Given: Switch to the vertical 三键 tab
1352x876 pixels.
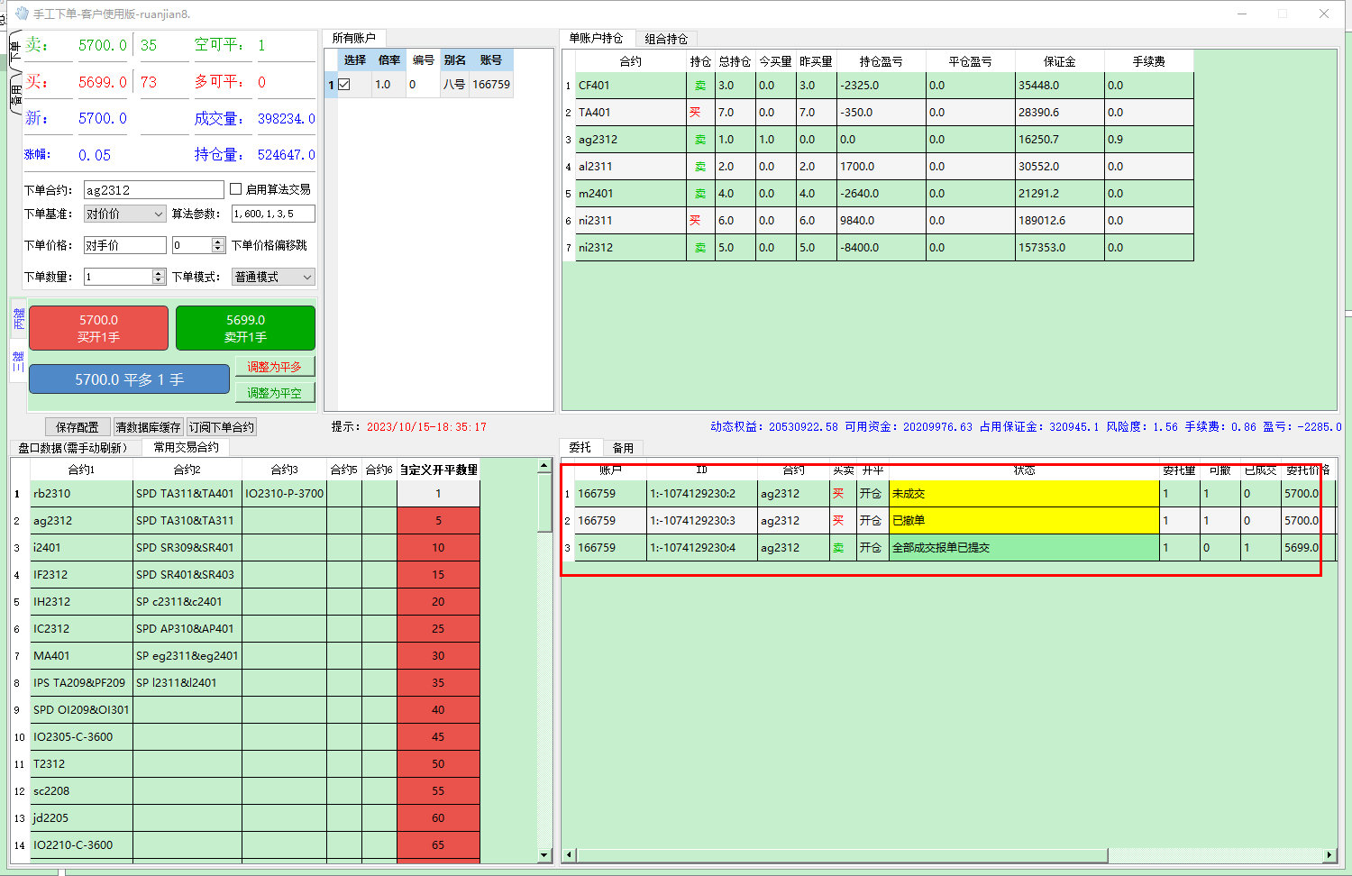Looking at the screenshot, I should (x=18, y=361).
